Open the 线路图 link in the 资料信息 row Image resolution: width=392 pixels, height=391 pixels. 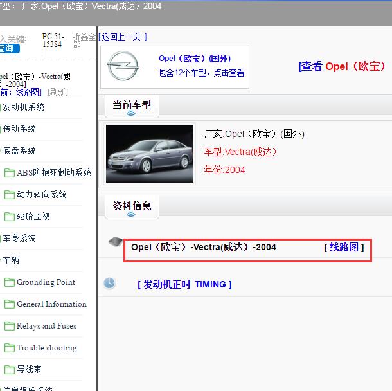344,248
